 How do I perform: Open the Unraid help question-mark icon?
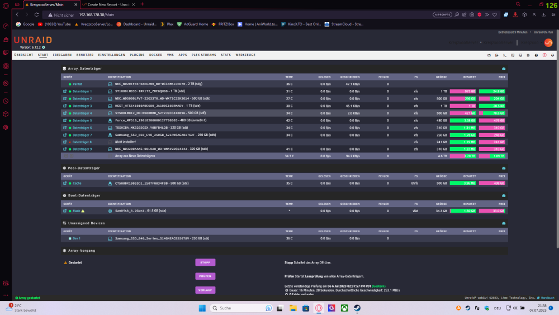pyautogui.click(x=536, y=55)
